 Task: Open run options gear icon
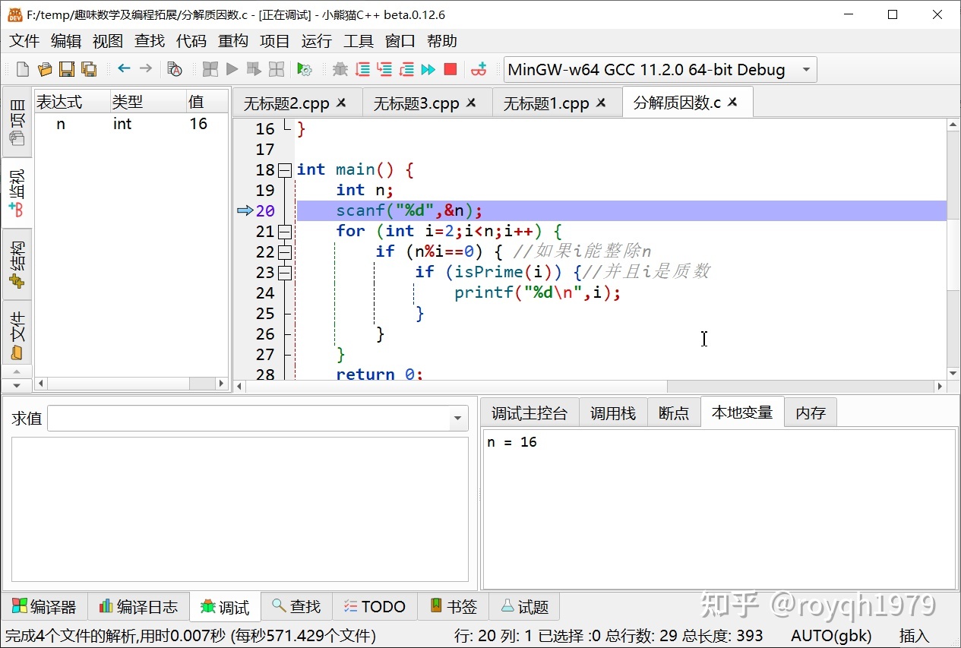click(x=305, y=70)
